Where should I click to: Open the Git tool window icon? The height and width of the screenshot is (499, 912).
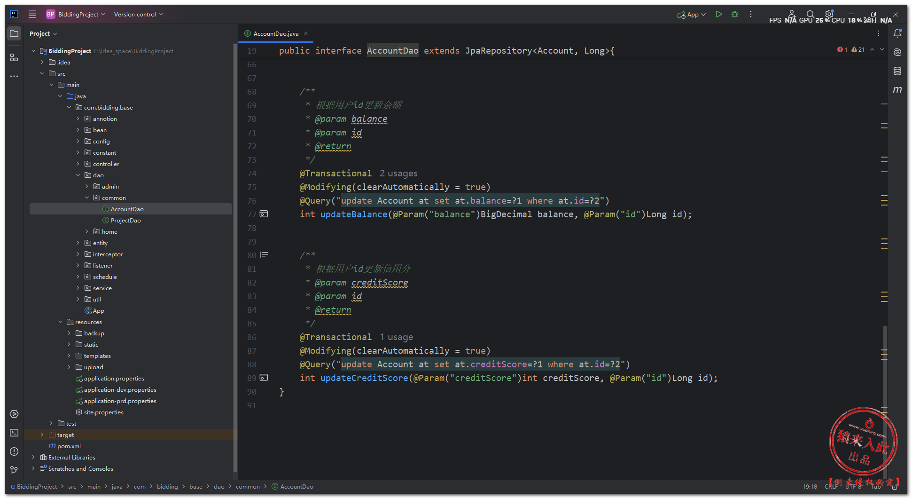(x=14, y=470)
